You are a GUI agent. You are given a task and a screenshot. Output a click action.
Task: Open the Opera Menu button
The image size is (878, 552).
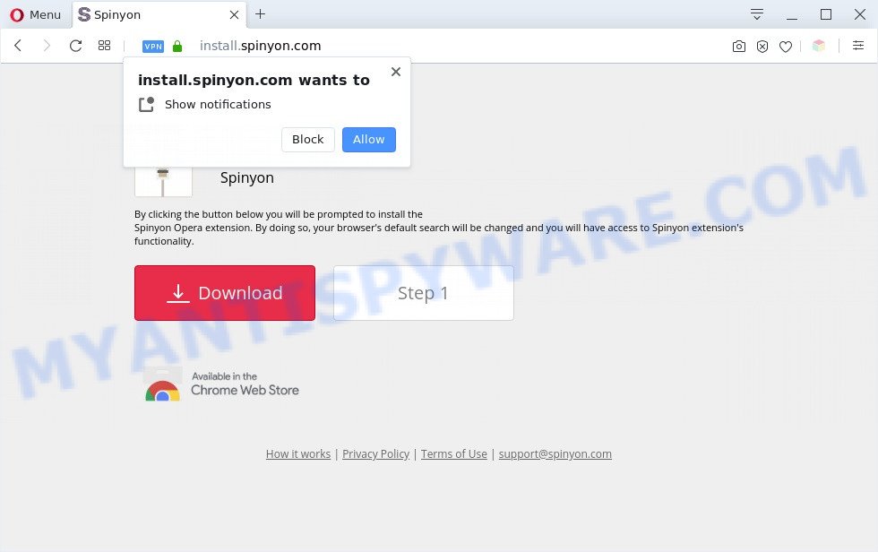click(35, 14)
